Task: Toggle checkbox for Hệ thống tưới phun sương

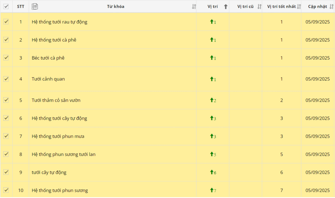Action: click(6, 190)
